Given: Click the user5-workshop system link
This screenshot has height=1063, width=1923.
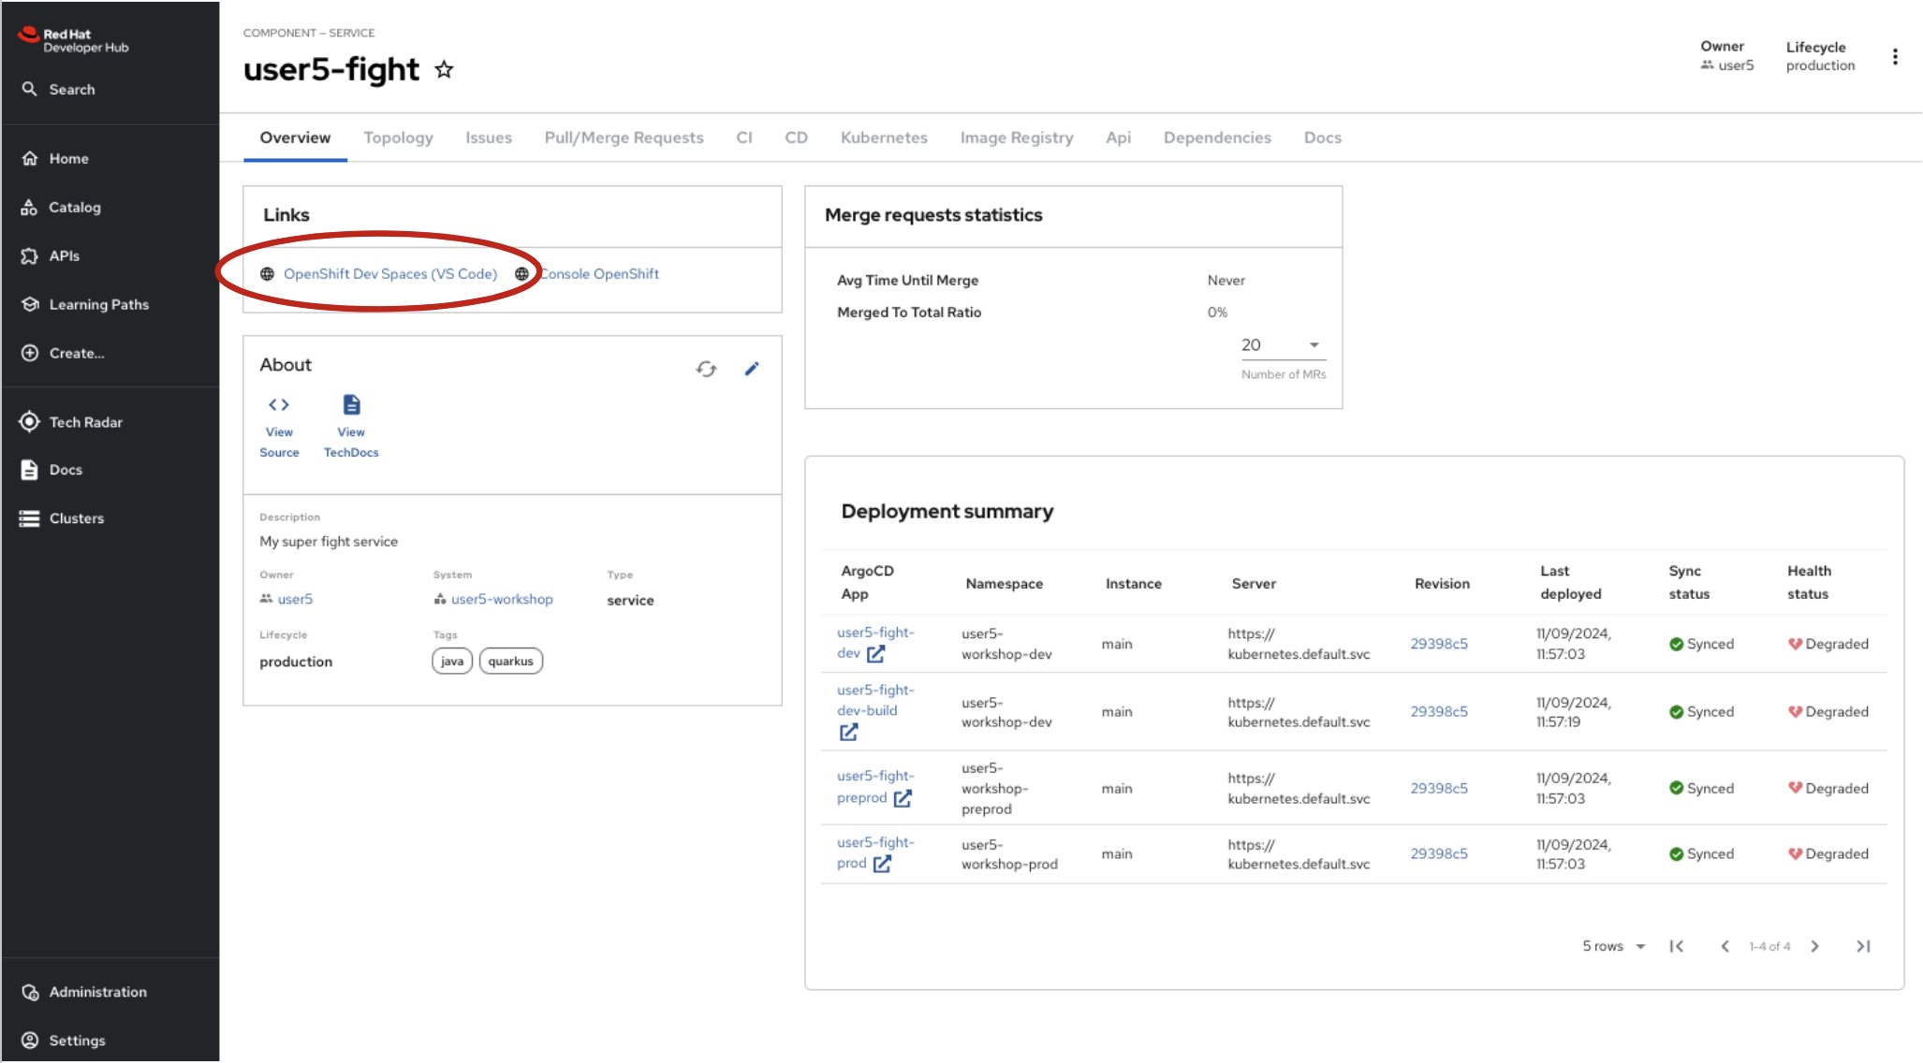Looking at the screenshot, I should pos(503,598).
